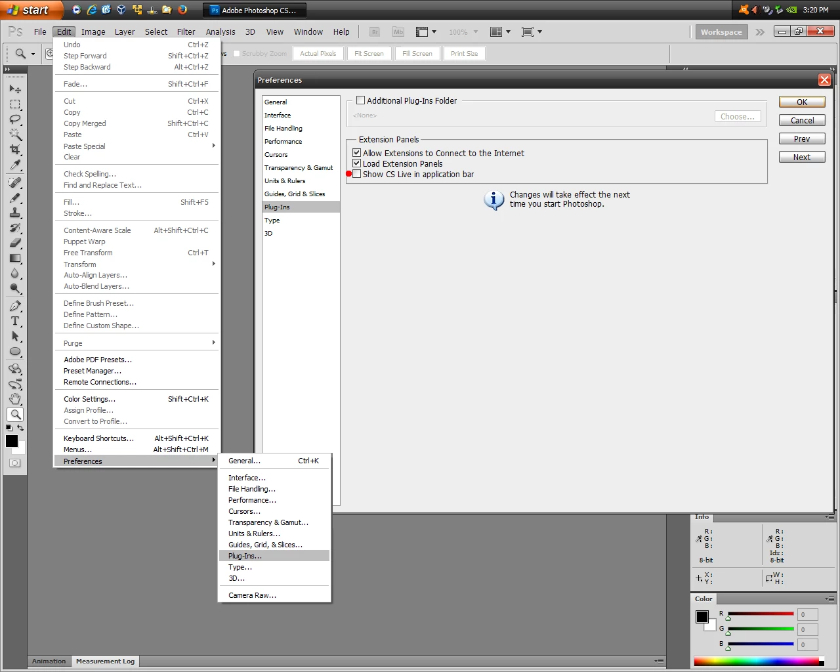
Task: Select the Magic Wand tool
Action: pyautogui.click(x=15, y=135)
